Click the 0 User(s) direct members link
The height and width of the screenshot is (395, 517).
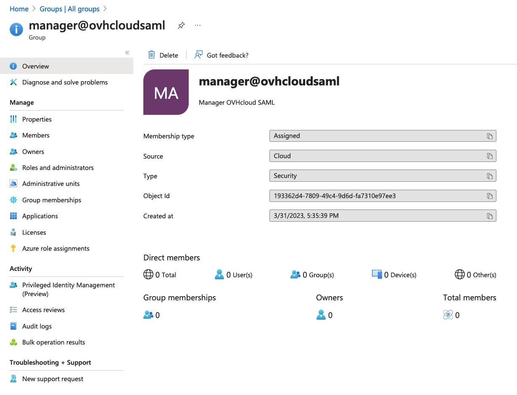(239, 274)
